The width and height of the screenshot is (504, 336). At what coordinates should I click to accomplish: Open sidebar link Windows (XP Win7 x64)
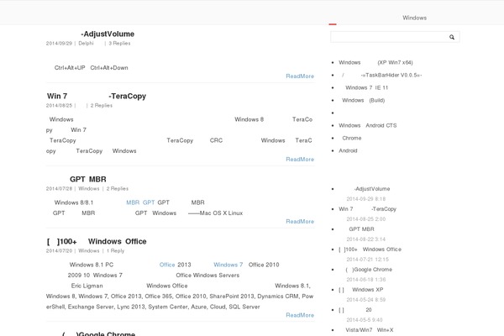tap(375, 62)
